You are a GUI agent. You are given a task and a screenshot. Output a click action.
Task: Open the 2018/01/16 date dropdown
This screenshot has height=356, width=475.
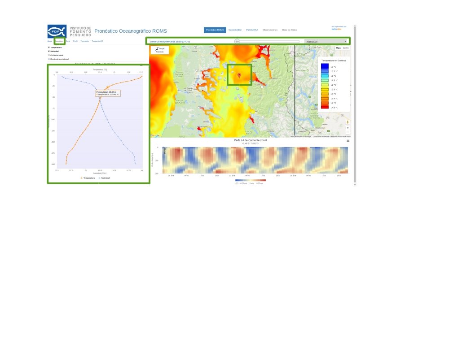point(326,42)
